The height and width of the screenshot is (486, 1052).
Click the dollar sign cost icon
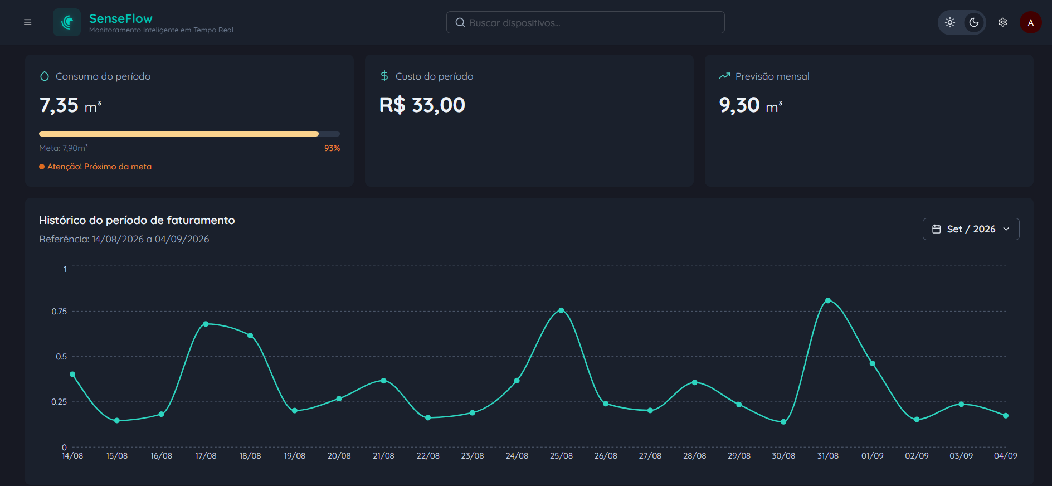coord(384,76)
